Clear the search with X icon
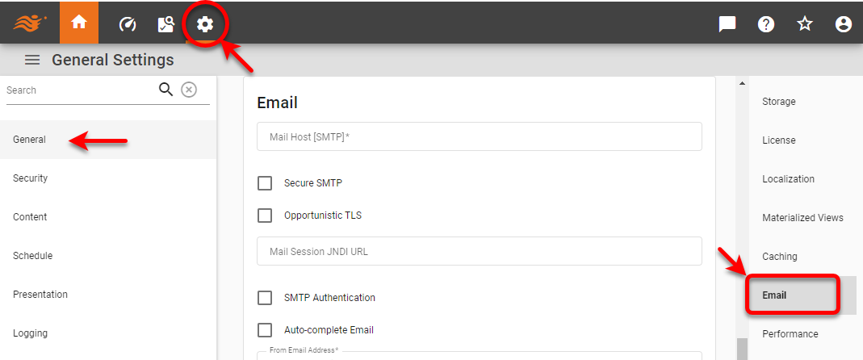 [x=189, y=90]
